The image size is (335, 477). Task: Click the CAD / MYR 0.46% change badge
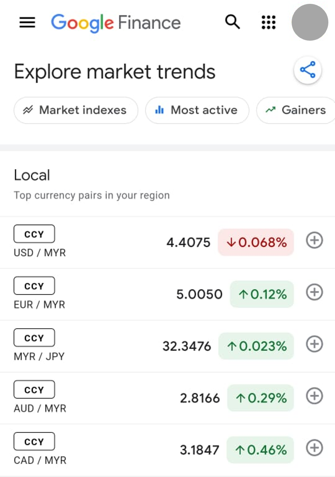pos(261,450)
